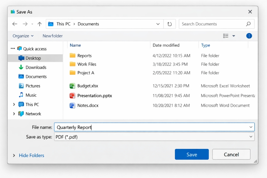Image resolution: width=267 pixels, height=178 pixels.
Task: Click the Presentation.pptx PowerPoint icon
Action: click(73, 96)
